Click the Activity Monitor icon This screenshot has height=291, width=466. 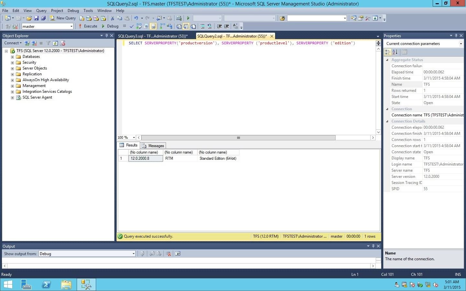click(x=179, y=18)
